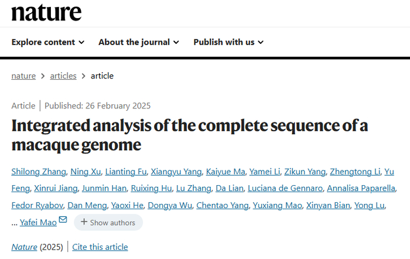The width and height of the screenshot is (410, 259).
Task: Open the About the journal dropdown
Action: click(139, 42)
